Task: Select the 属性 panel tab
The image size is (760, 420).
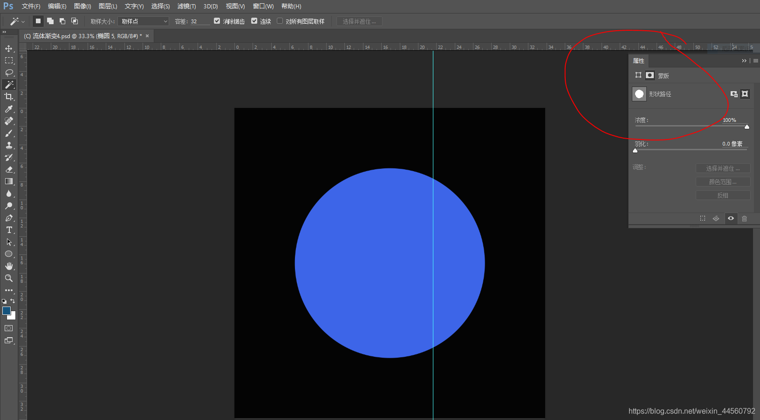Action: tap(638, 60)
